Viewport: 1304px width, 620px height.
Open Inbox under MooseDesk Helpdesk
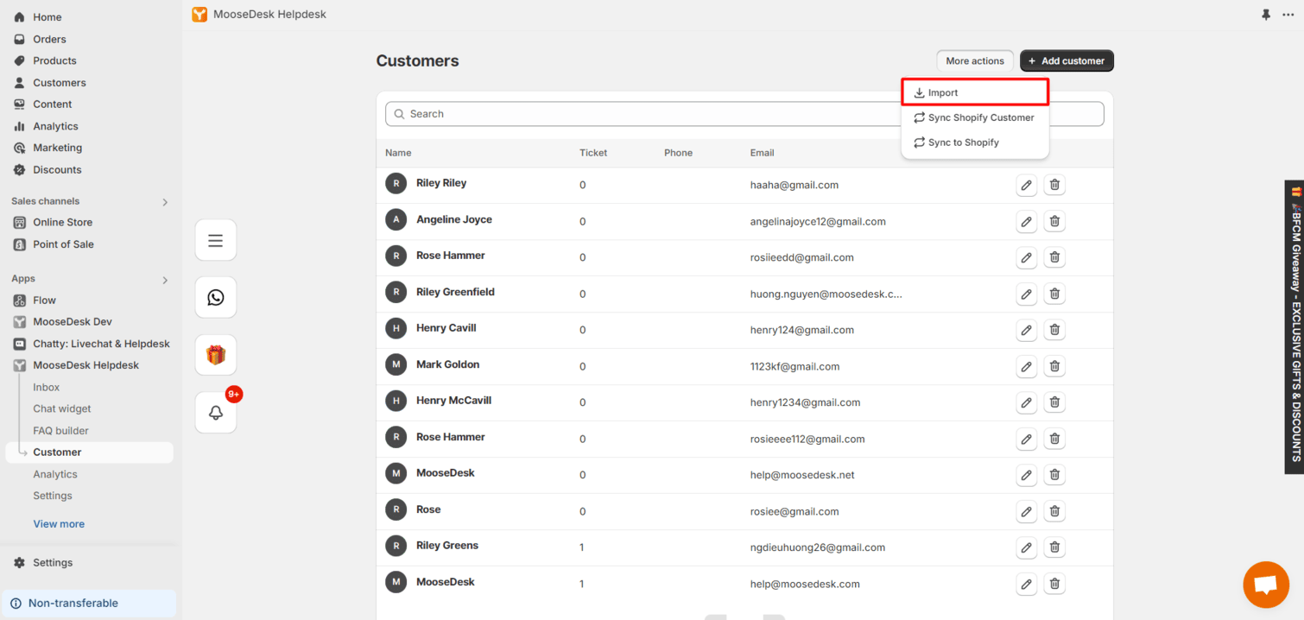[47, 388]
